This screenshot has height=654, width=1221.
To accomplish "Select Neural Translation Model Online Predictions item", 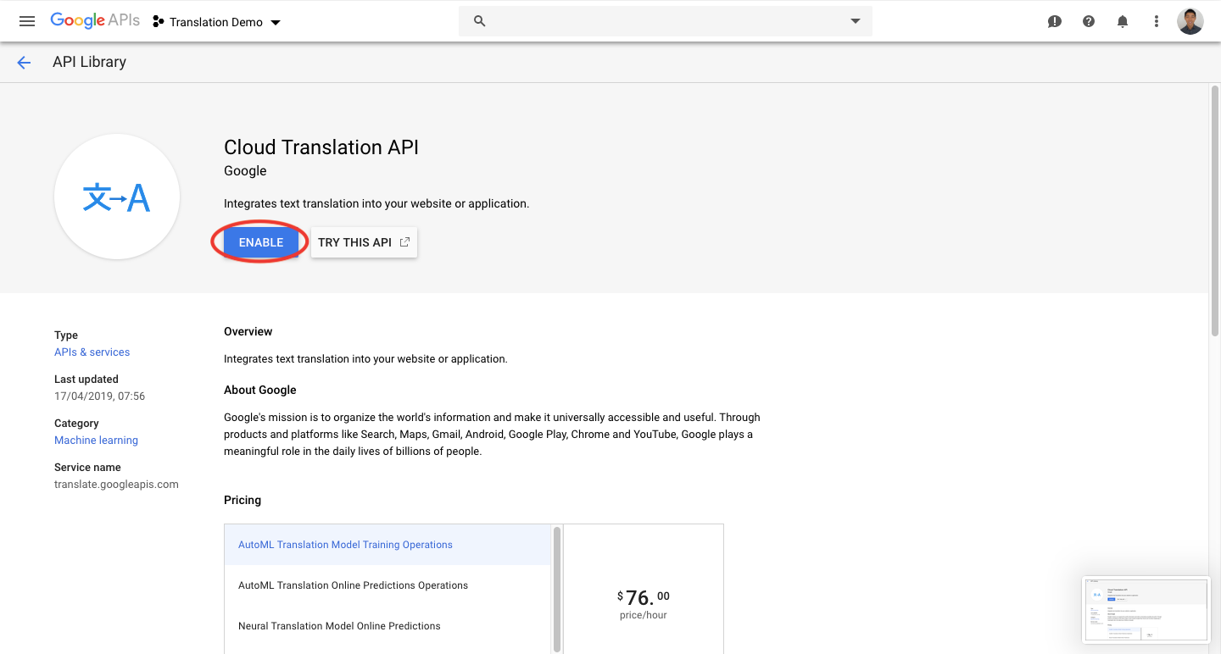I will point(339,625).
